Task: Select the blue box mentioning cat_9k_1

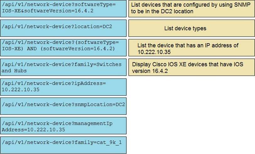Action: (63, 145)
